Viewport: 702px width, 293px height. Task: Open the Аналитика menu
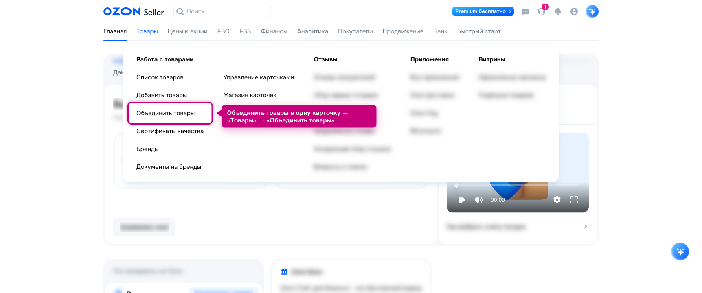(x=313, y=31)
